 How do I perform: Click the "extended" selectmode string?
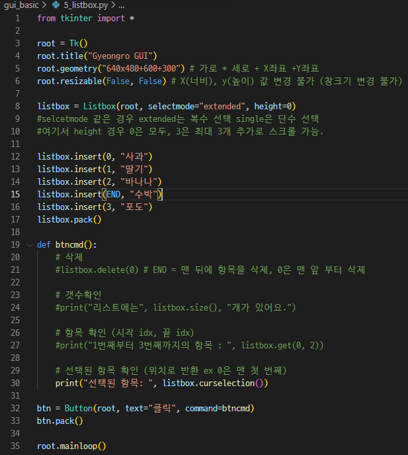pyautogui.click(x=222, y=107)
